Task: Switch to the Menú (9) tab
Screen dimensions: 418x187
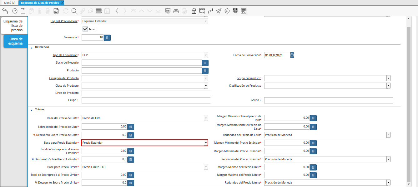Action: coord(10,2)
